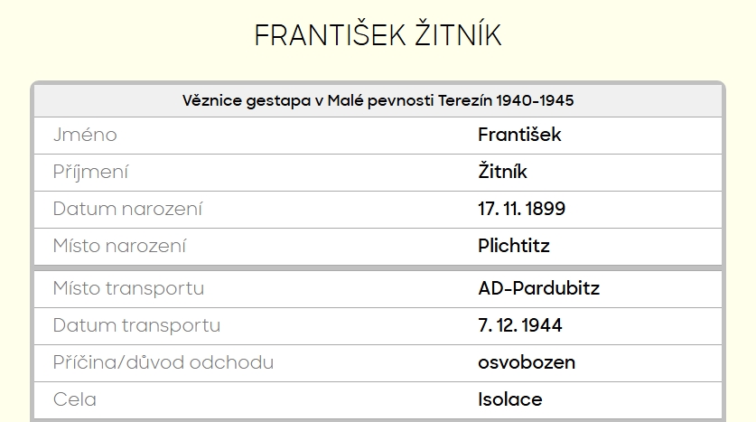Select transport date 7. 12. 1944
Screen dimensions: 756x422
coord(519,326)
